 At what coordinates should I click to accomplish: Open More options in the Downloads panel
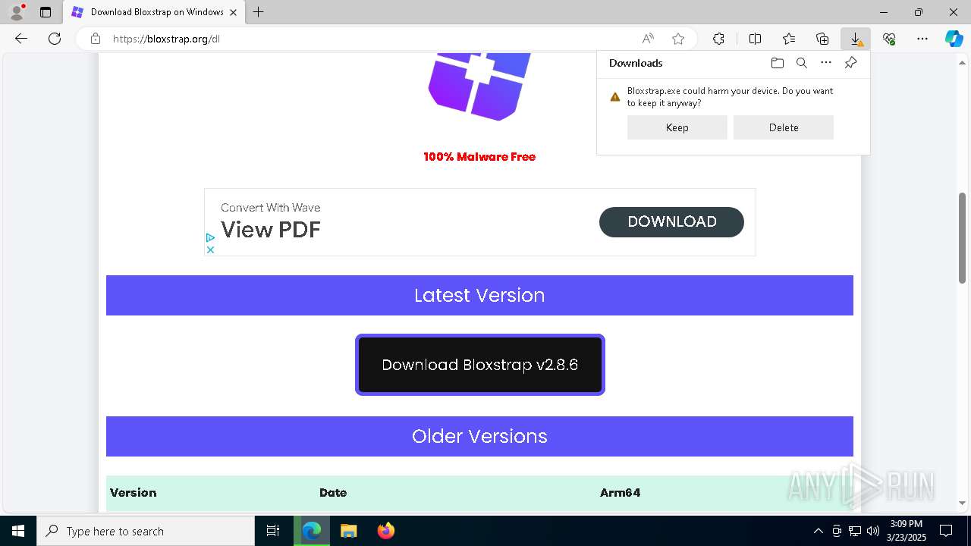(x=826, y=63)
